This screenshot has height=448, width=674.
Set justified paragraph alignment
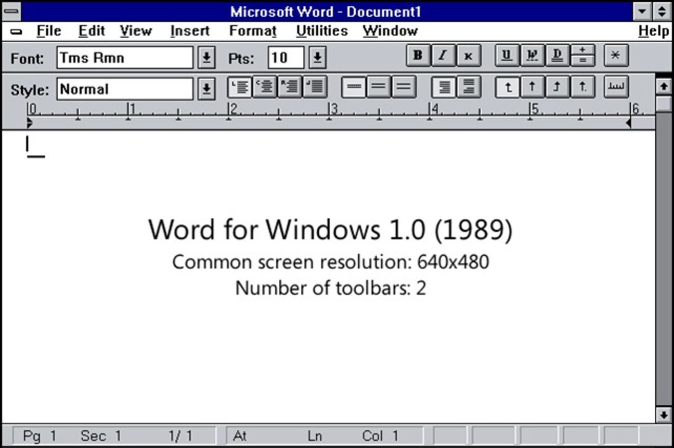(315, 87)
